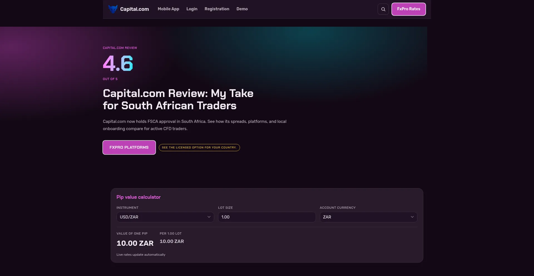Click the Lot Size input field

click(x=267, y=217)
